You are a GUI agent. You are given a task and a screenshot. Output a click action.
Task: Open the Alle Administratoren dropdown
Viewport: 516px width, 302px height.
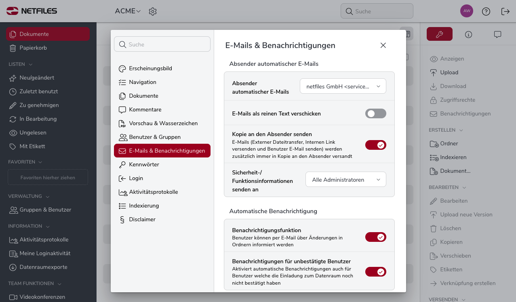point(346,180)
